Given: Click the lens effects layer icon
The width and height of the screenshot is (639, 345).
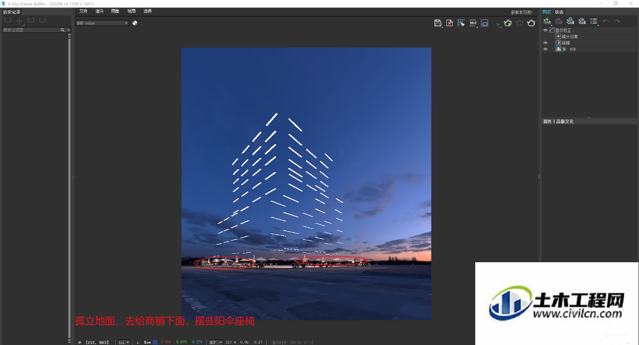Looking at the screenshot, I should click(558, 36).
